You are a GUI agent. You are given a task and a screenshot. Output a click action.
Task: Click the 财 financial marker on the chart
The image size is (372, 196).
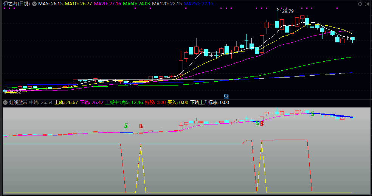[x=226, y=96]
